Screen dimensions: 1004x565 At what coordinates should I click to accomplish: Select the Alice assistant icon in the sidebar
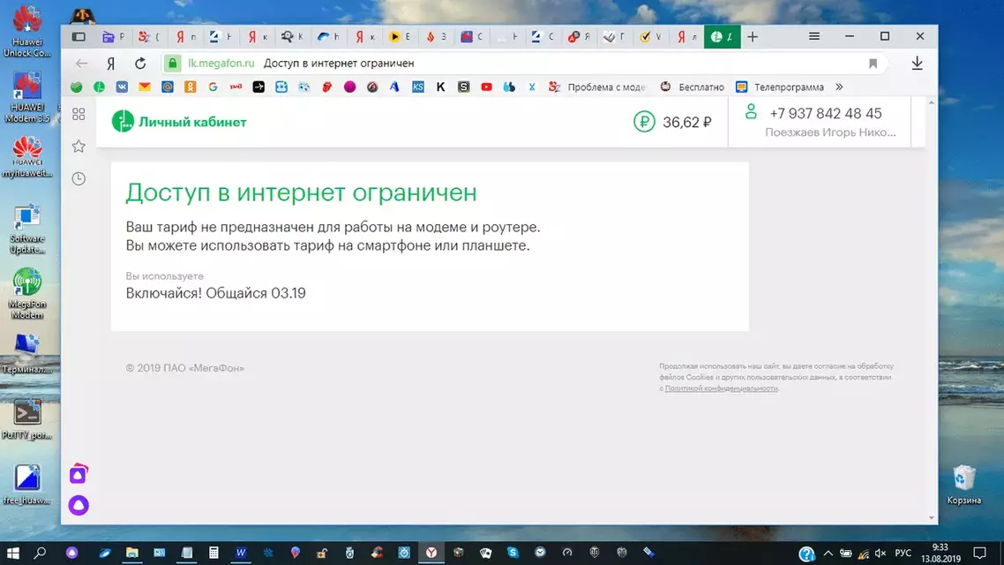click(x=78, y=505)
